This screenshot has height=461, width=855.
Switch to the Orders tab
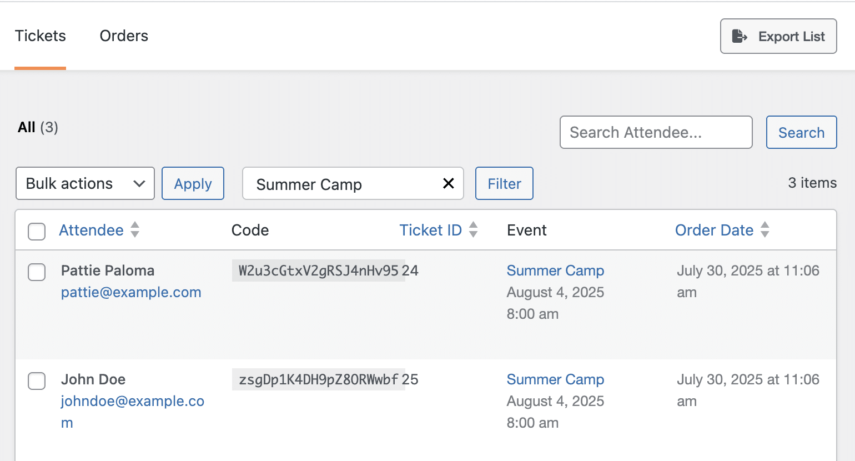point(124,36)
